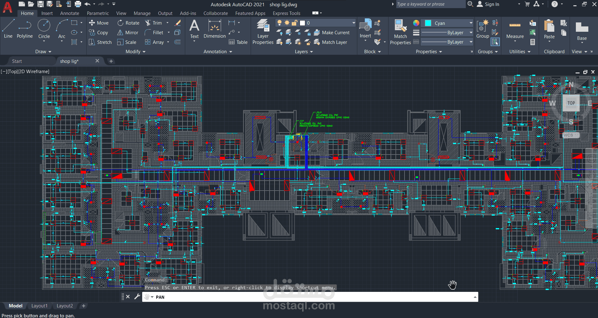Click the Trim tool

tap(154, 23)
